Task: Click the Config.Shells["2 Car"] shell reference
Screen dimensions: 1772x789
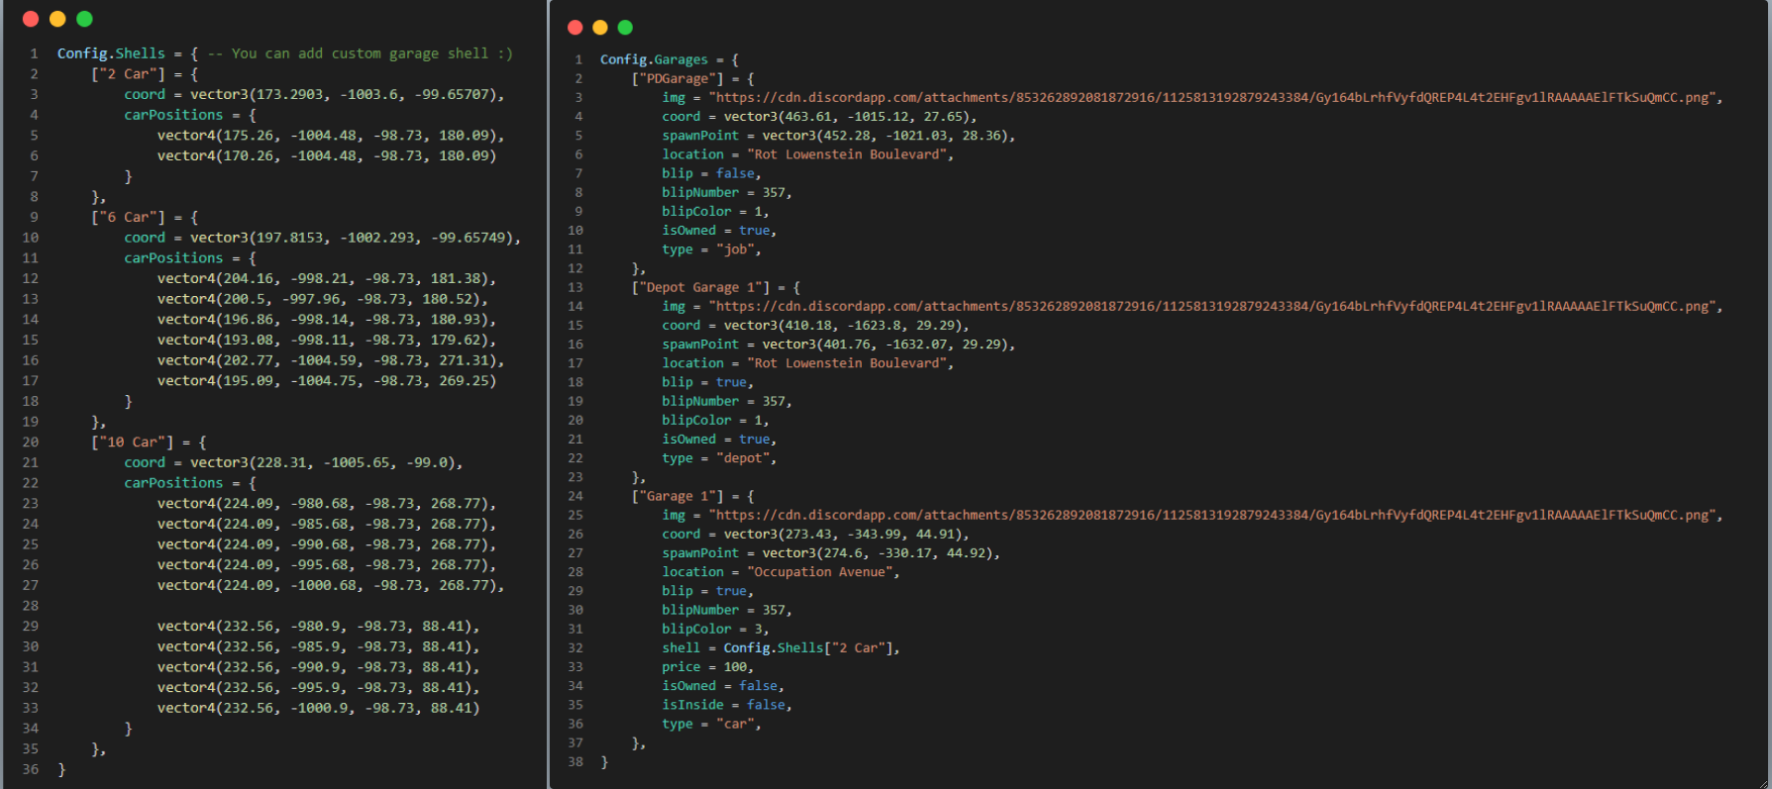Action: click(810, 648)
